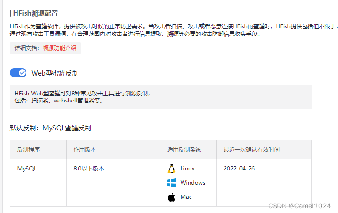Click the Mac system label
Screen dimensions: 338x213
(186, 197)
